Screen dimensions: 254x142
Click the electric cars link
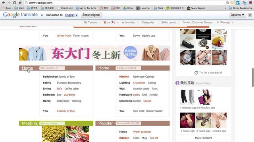148,35
